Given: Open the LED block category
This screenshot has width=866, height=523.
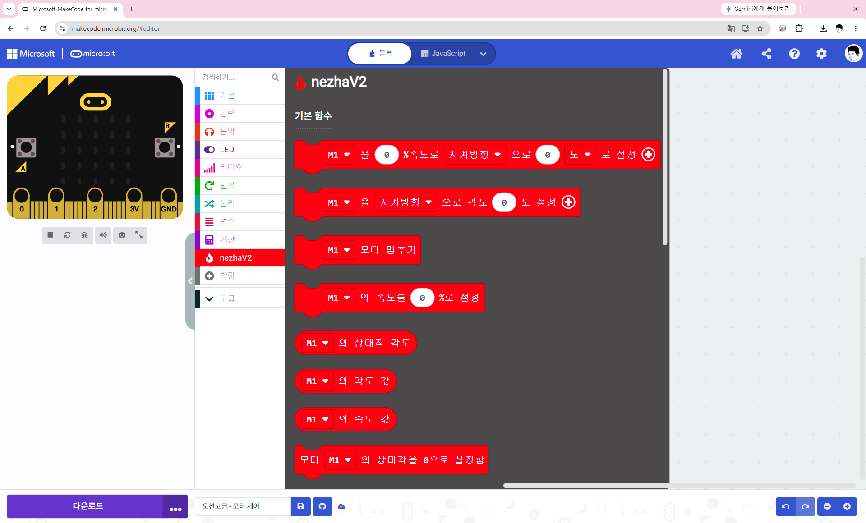Looking at the screenshot, I should tap(240, 150).
